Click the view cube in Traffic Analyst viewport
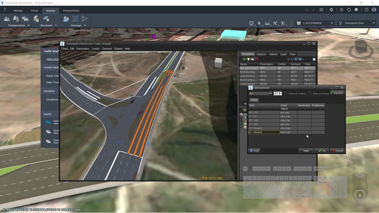Viewport: 379px width, 213px height. tap(218, 62)
